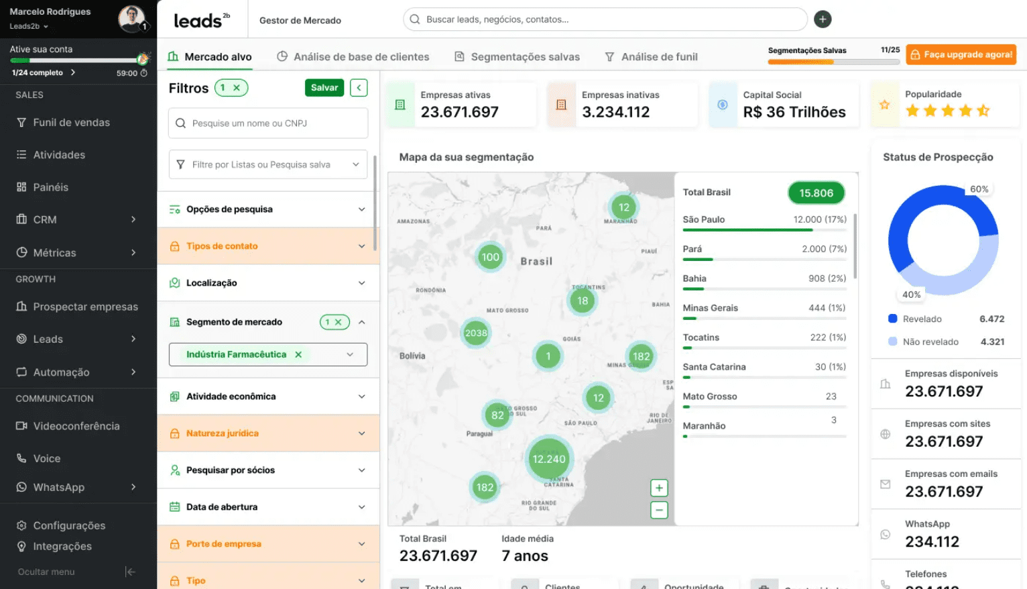This screenshot has height=589, width=1027.
Task: Expand the CRM sidebar submenu
Action: (x=133, y=219)
